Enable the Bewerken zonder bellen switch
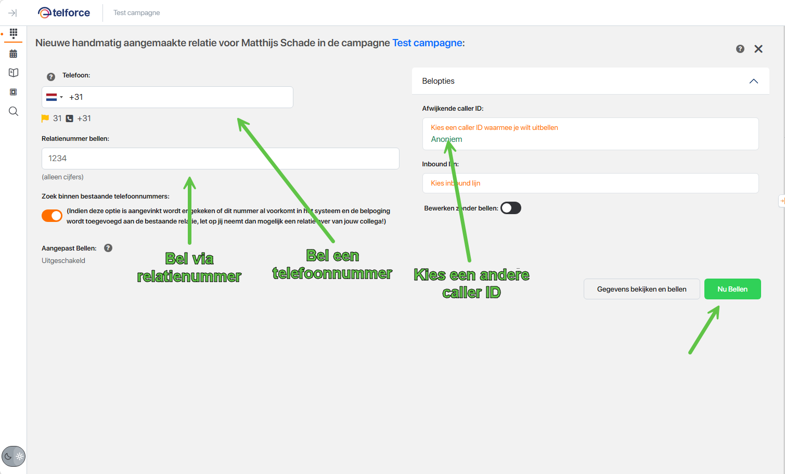 coord(510,207)
